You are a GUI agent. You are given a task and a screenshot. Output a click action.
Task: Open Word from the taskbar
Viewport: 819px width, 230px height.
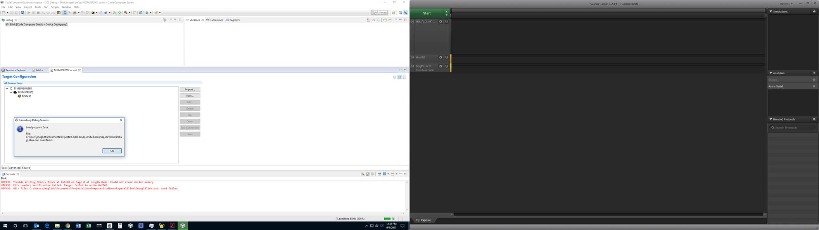click(x=78, y=226)
